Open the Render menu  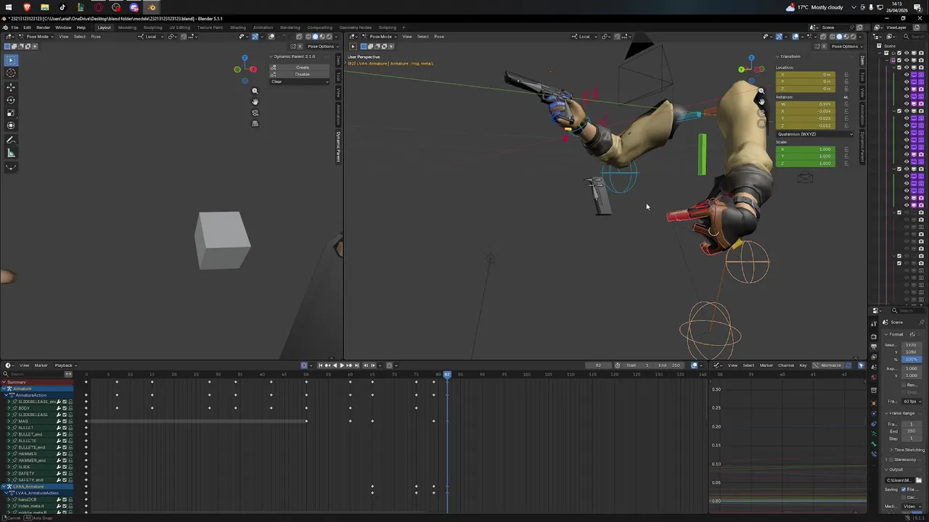coord(43,28)
